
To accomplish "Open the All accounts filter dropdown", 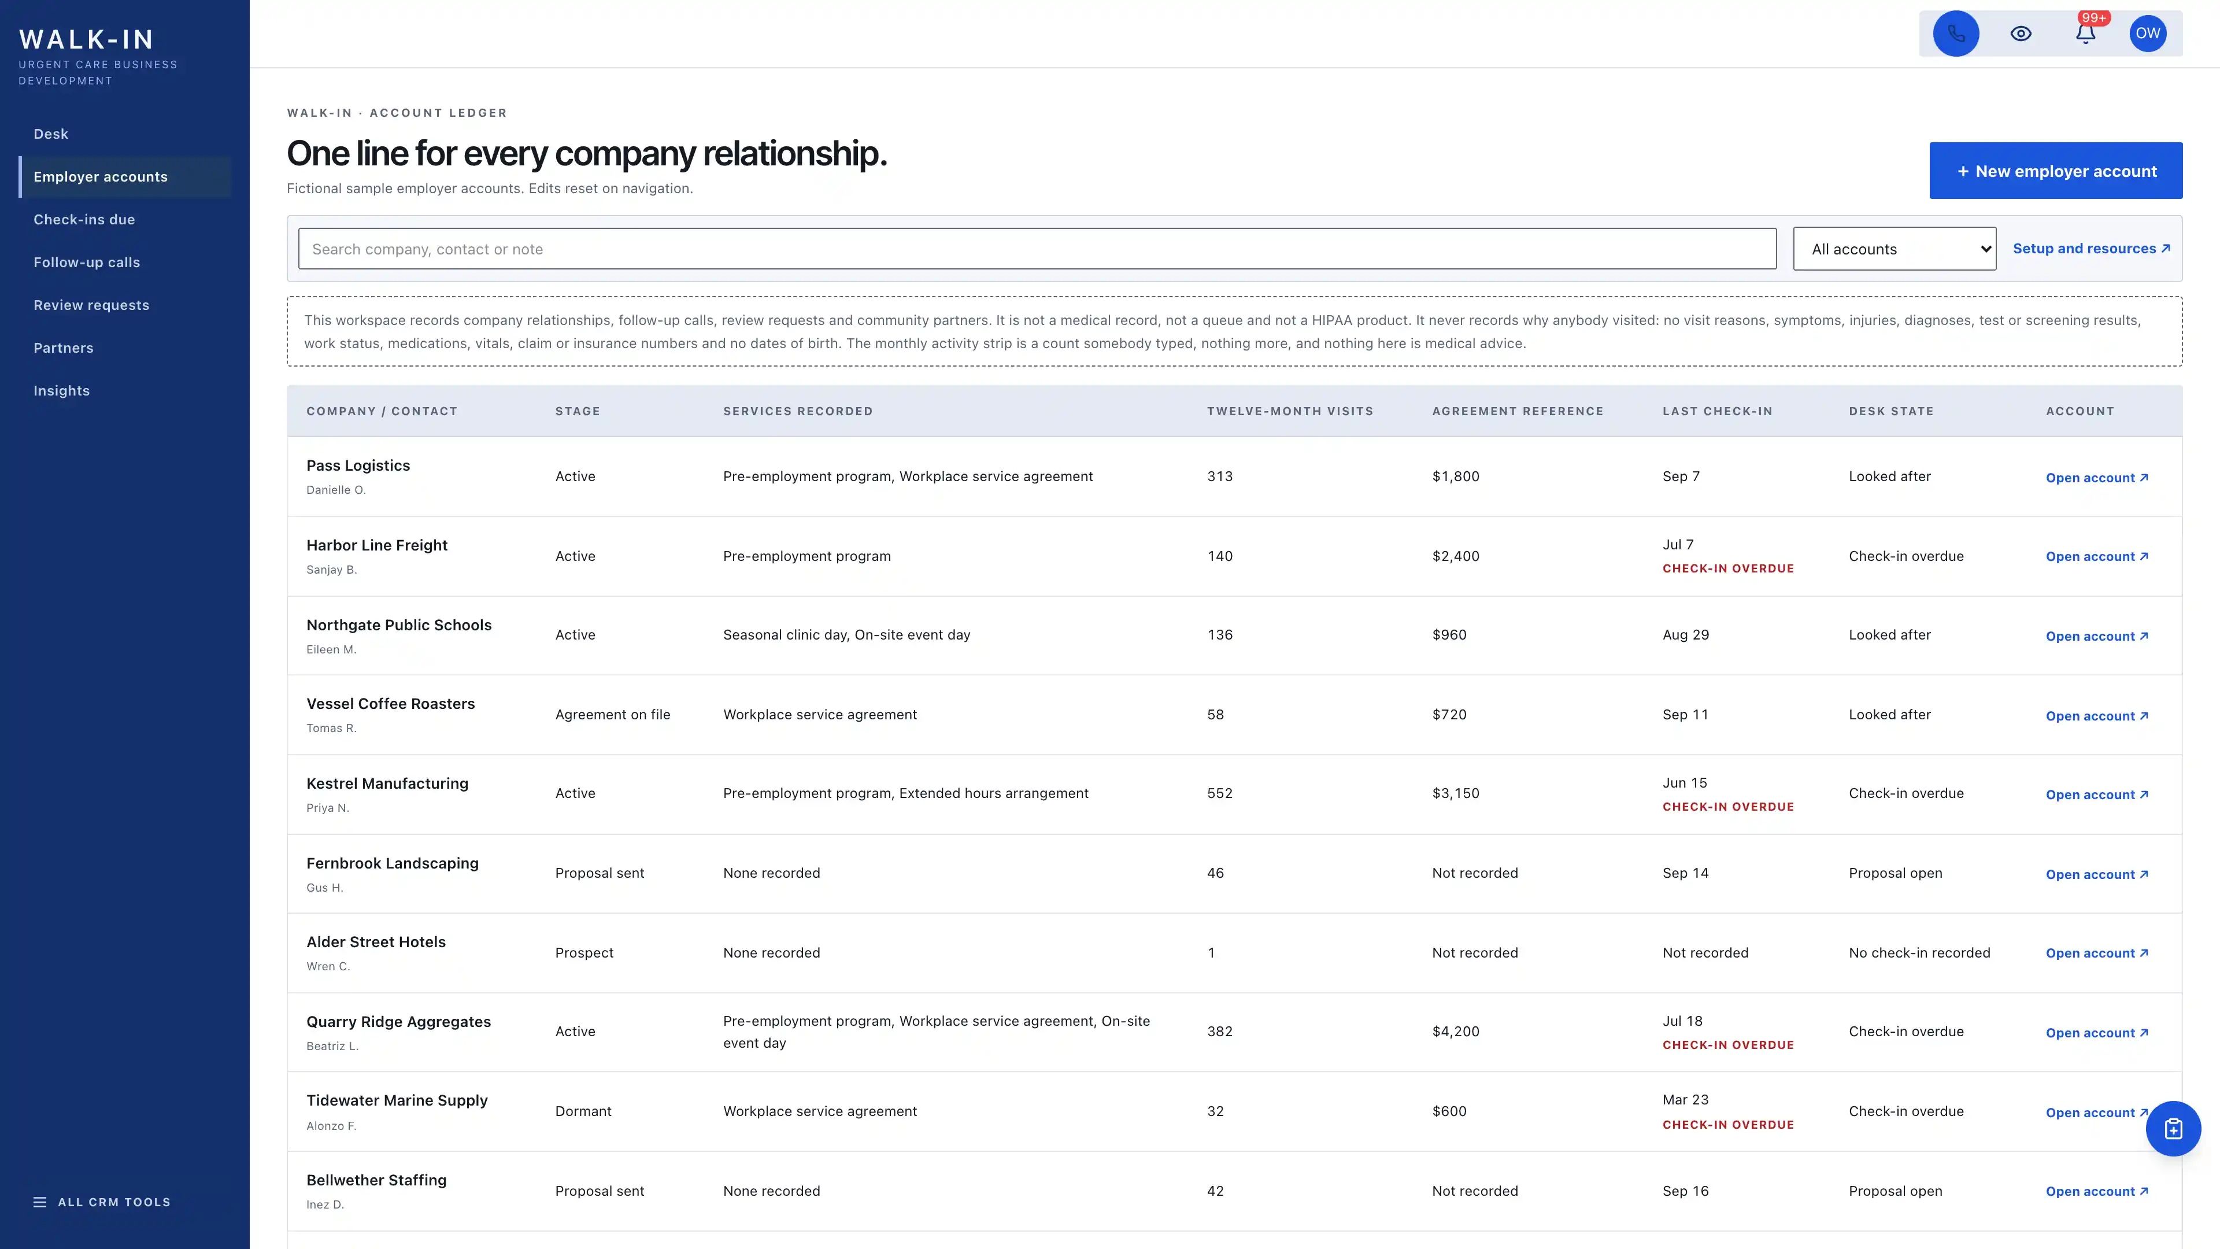I will tap(1895, 249).
